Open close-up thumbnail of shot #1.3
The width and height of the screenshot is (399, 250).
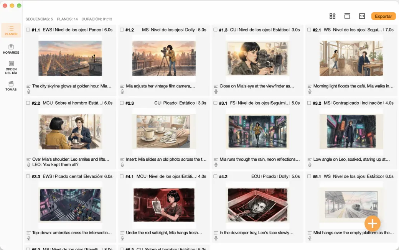coord(257,58)
